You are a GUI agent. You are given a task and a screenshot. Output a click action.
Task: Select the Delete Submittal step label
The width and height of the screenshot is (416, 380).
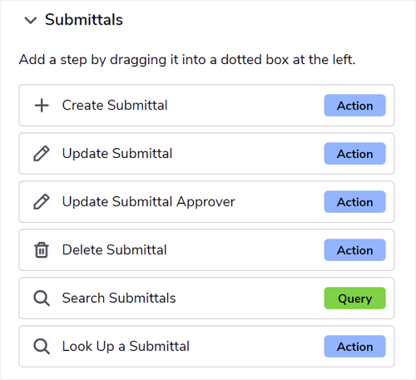115,250
